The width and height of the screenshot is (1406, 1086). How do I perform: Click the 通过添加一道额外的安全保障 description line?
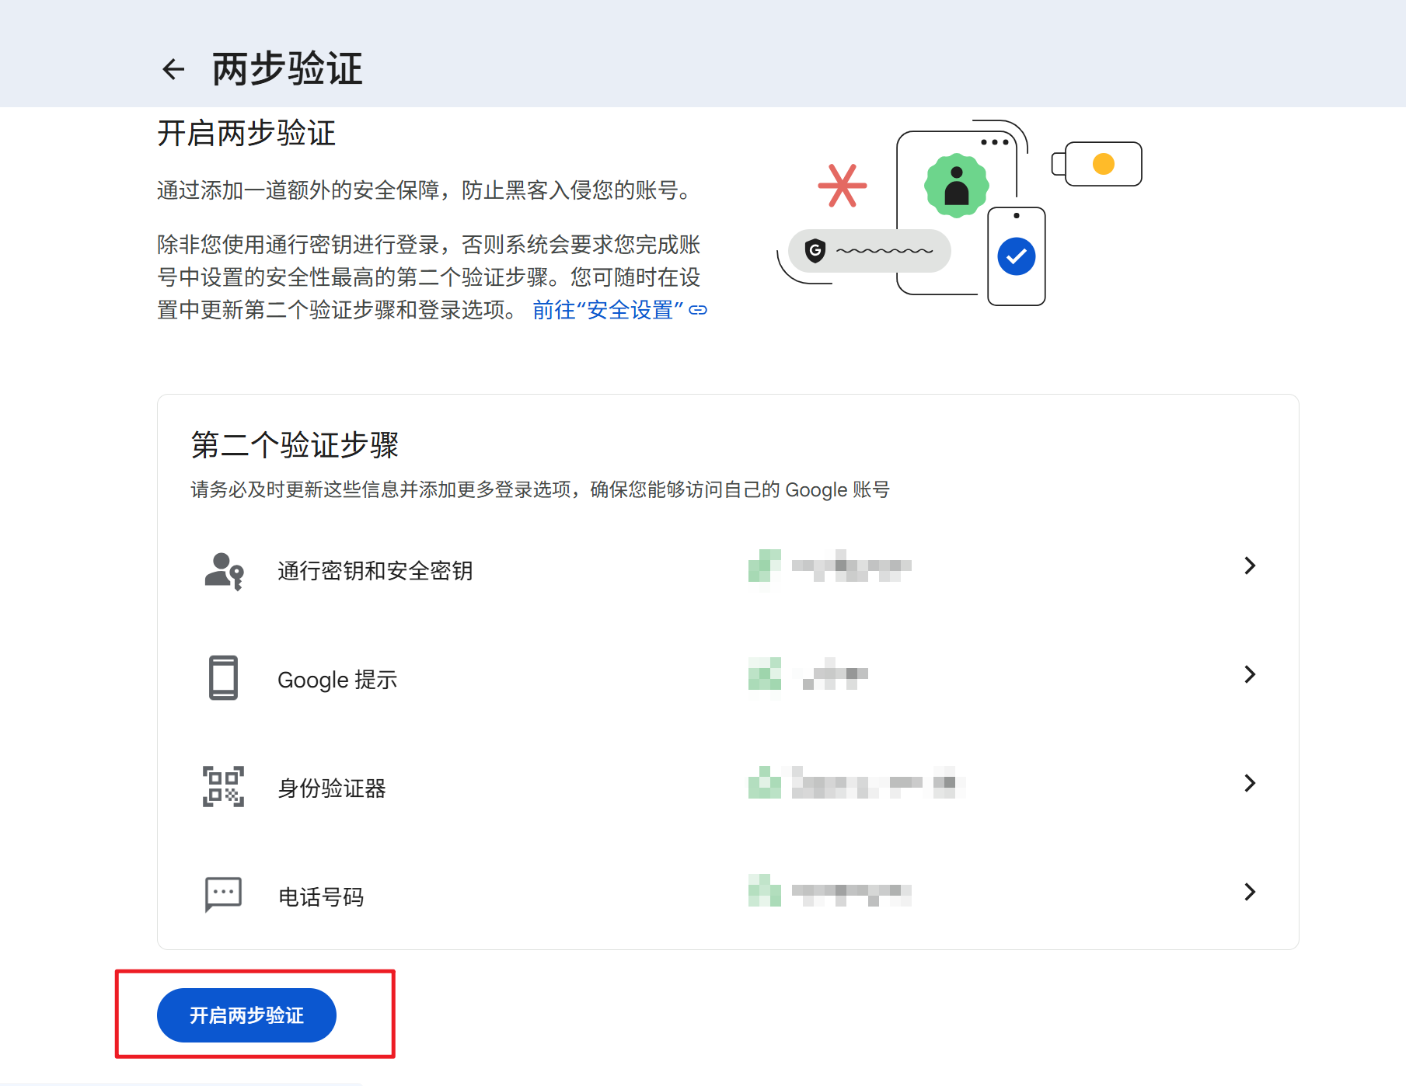coord(425,190)
